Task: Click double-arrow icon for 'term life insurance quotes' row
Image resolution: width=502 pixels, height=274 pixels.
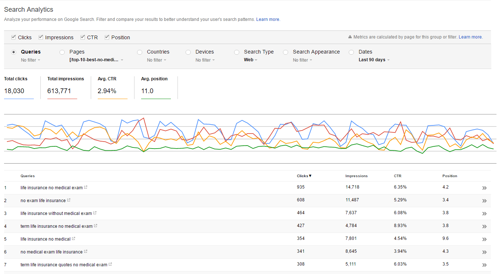Action: (484, 265)
